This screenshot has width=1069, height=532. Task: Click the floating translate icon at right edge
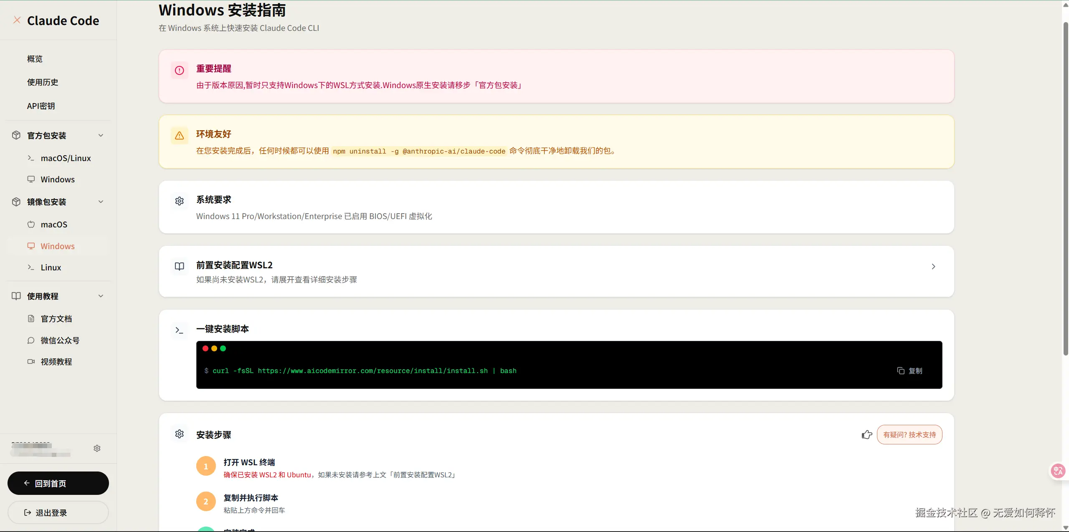[1058, 471]
